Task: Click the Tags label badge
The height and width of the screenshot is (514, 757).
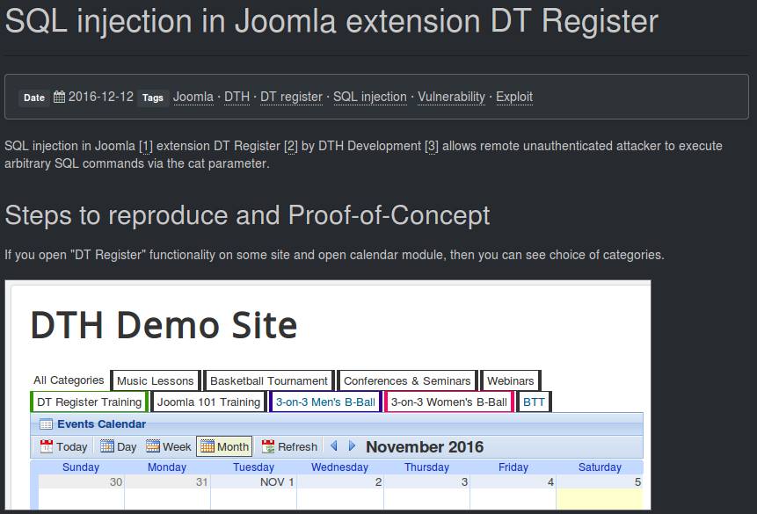Action: 153,98
